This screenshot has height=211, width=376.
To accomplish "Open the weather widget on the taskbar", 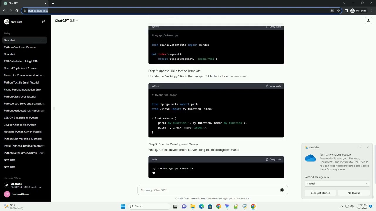I will 14,206.
